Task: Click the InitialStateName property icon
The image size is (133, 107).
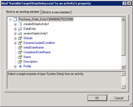Action: pos(20,47)
